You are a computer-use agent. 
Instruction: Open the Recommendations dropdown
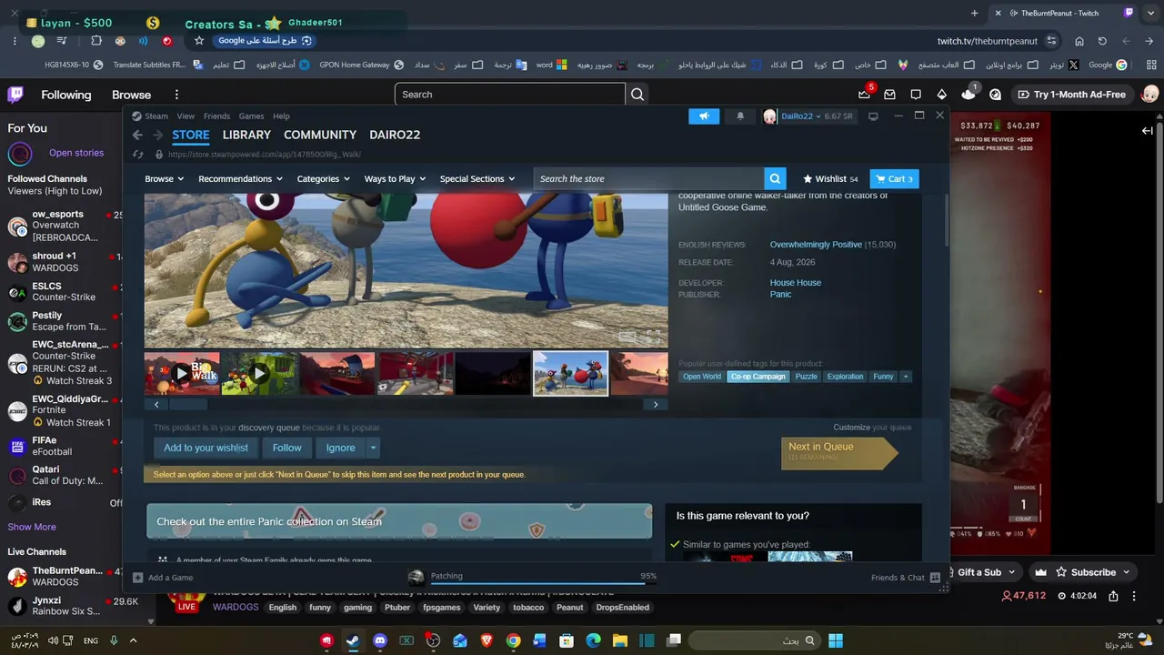click(240, 179)
